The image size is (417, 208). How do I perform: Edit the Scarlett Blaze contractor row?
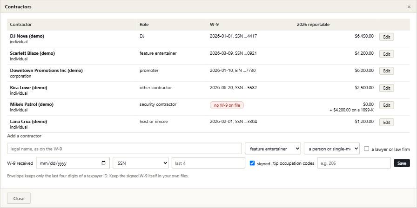(386, 54)
